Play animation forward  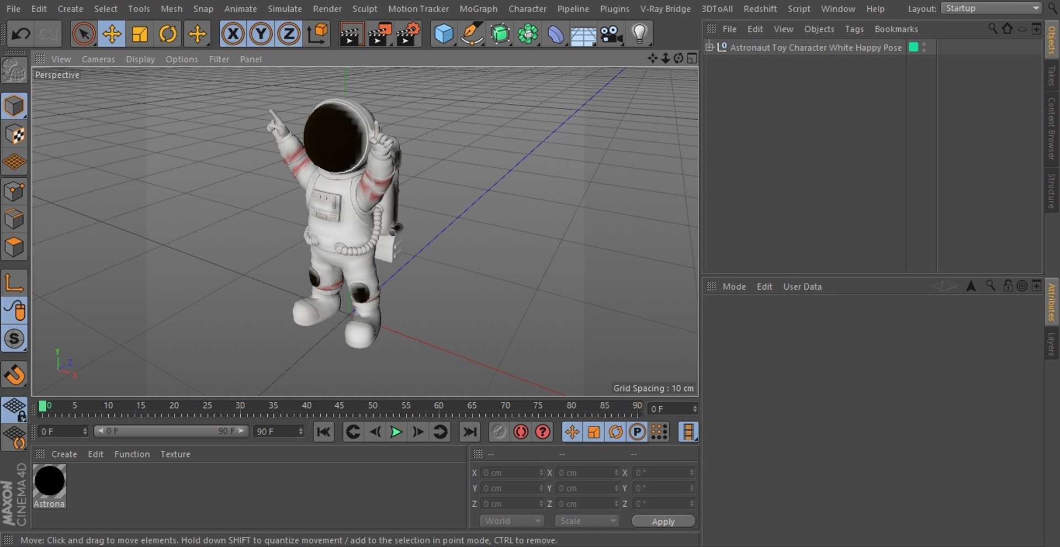[396, 432]
